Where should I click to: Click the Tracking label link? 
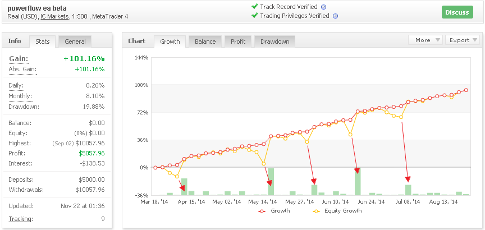point(20,219)
